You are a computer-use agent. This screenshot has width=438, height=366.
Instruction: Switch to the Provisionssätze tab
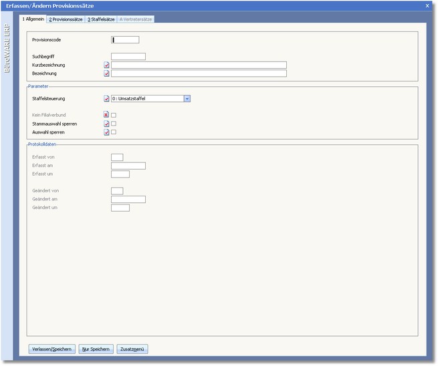(x=66, y=19)
